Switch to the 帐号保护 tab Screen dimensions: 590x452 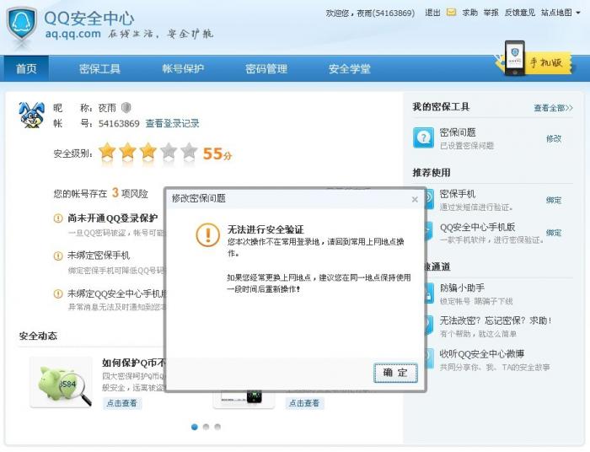point(183,68)
